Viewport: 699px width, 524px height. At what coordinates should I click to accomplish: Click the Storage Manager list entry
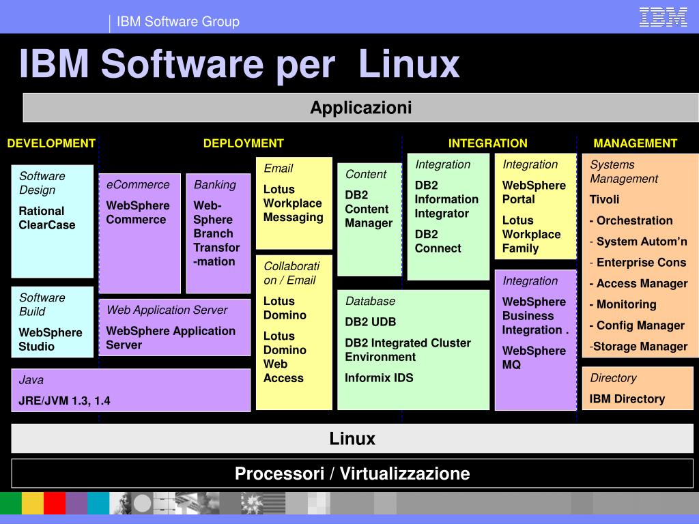pos(638,346)
